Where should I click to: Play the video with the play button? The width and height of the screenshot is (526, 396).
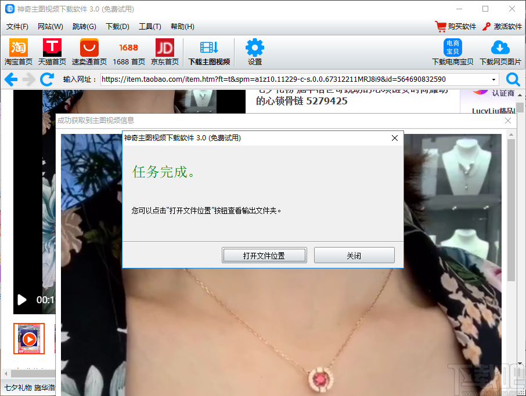(22, 300)
